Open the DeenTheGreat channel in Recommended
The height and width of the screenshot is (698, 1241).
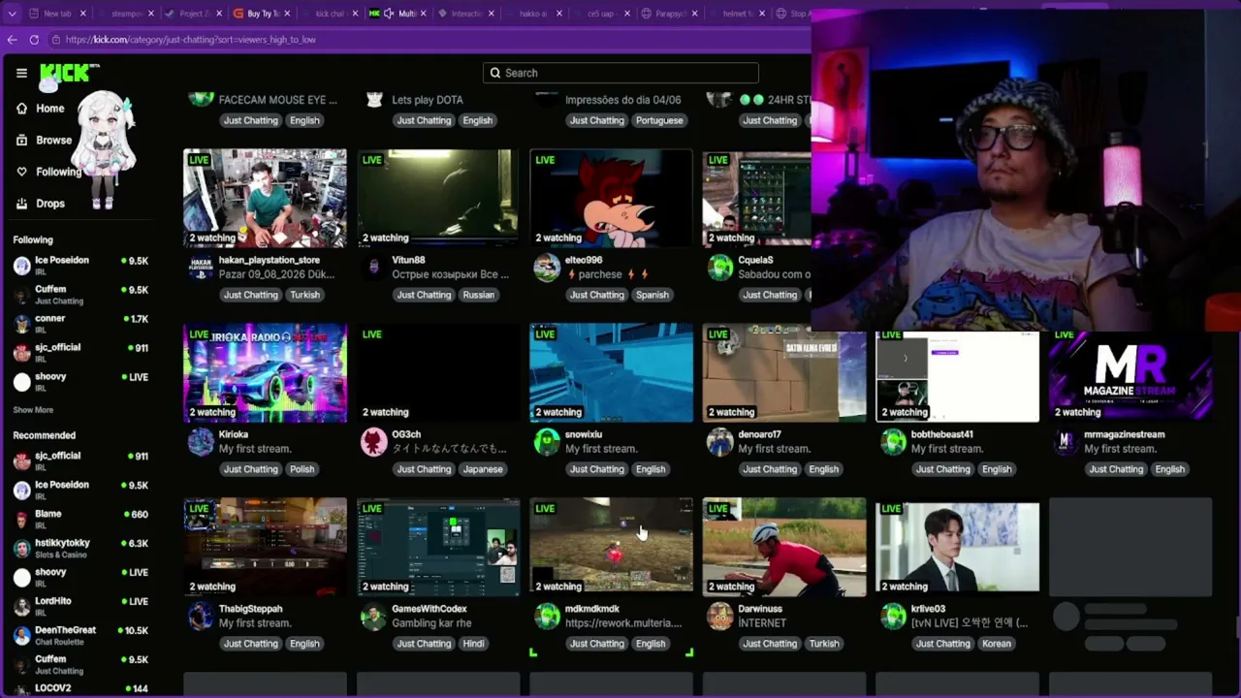pos(80,636)
